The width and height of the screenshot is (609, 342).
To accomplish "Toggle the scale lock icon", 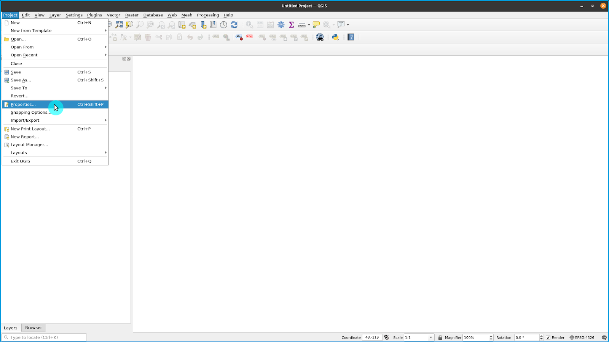I will click(440, 337).
